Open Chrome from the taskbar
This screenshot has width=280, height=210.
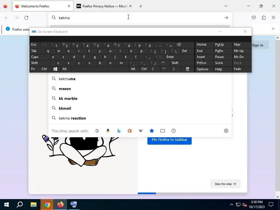click(47, 205)
